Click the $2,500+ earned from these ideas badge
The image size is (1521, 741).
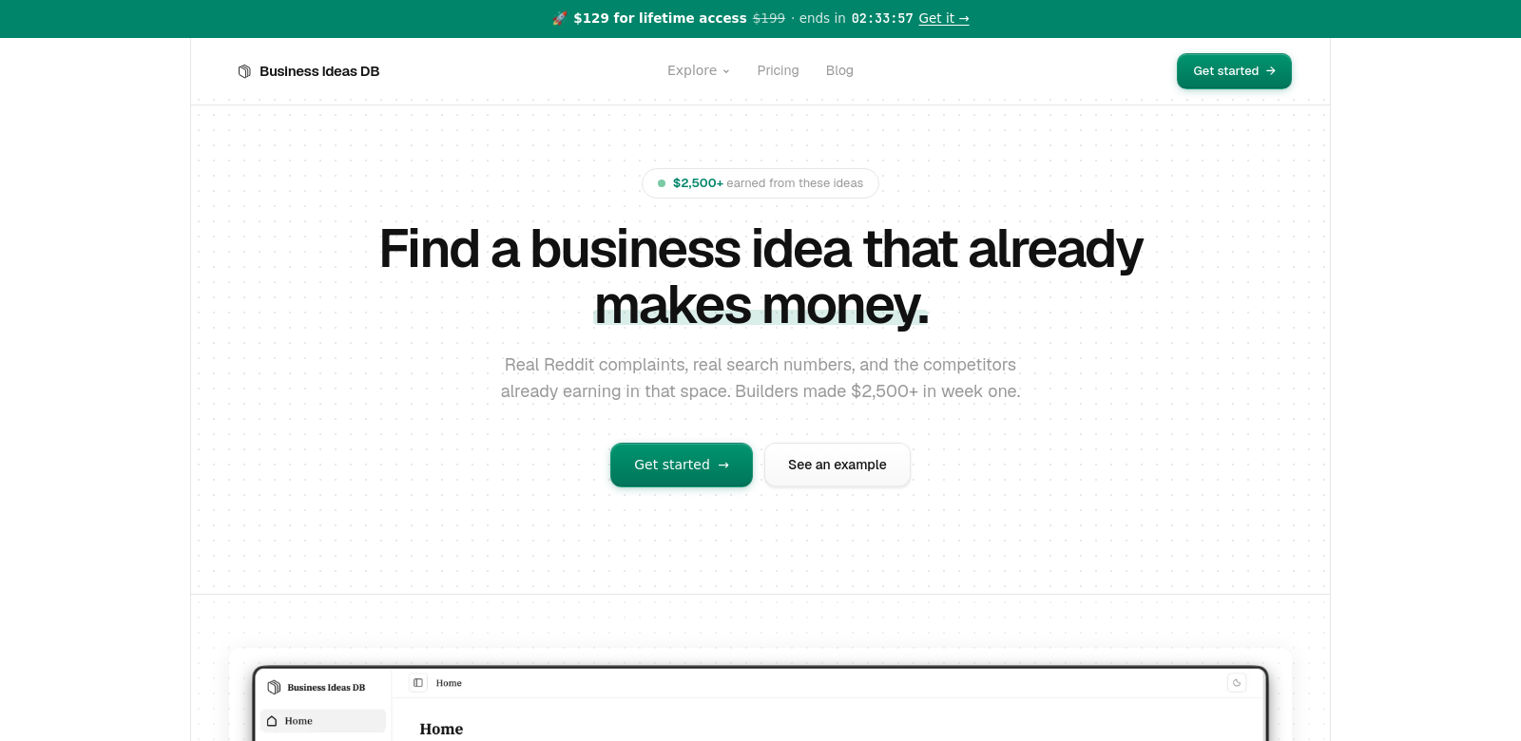tap(760, 183)
